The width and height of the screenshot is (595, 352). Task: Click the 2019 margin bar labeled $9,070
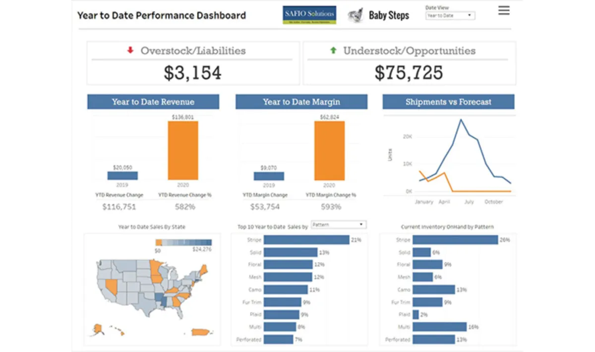coord(269,176)
